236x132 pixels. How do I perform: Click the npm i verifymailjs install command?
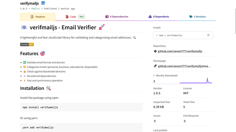click(171, 35)
